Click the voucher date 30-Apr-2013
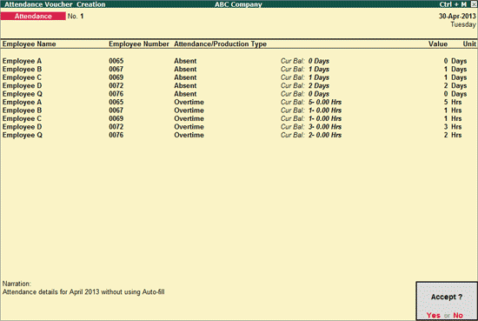The image size is (478, 321). tap(457, 17)
